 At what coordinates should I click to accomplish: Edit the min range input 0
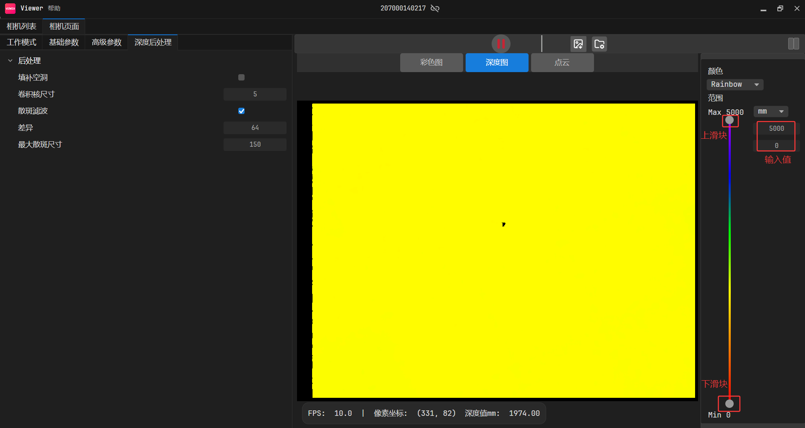tap(776, 145)
